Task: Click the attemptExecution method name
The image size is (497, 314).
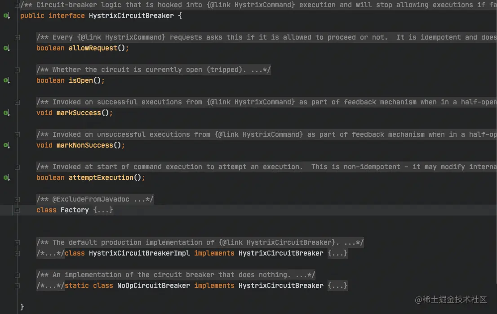Action: point(101,177)
